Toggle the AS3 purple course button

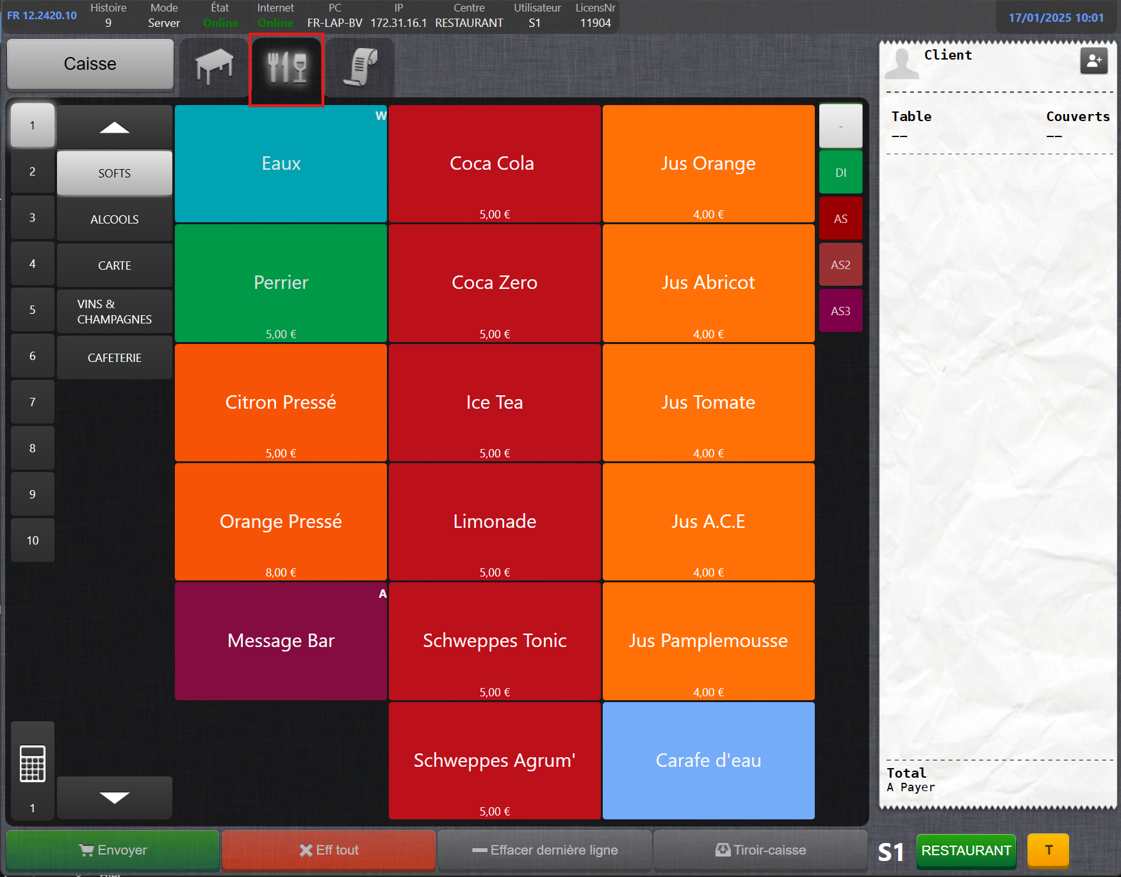pyautogui.click(x=840, y=311)
